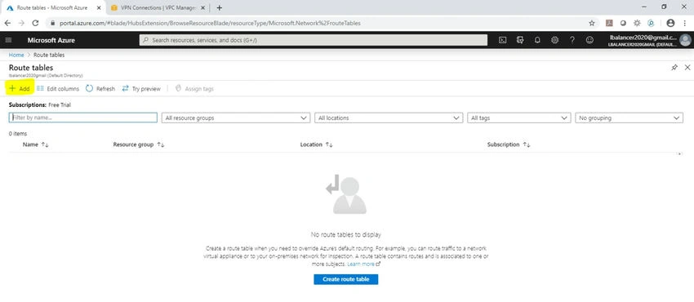Screen dimensions: 694x302
Task: Open Directory and subscription filter icon
Action: [520, 40]
